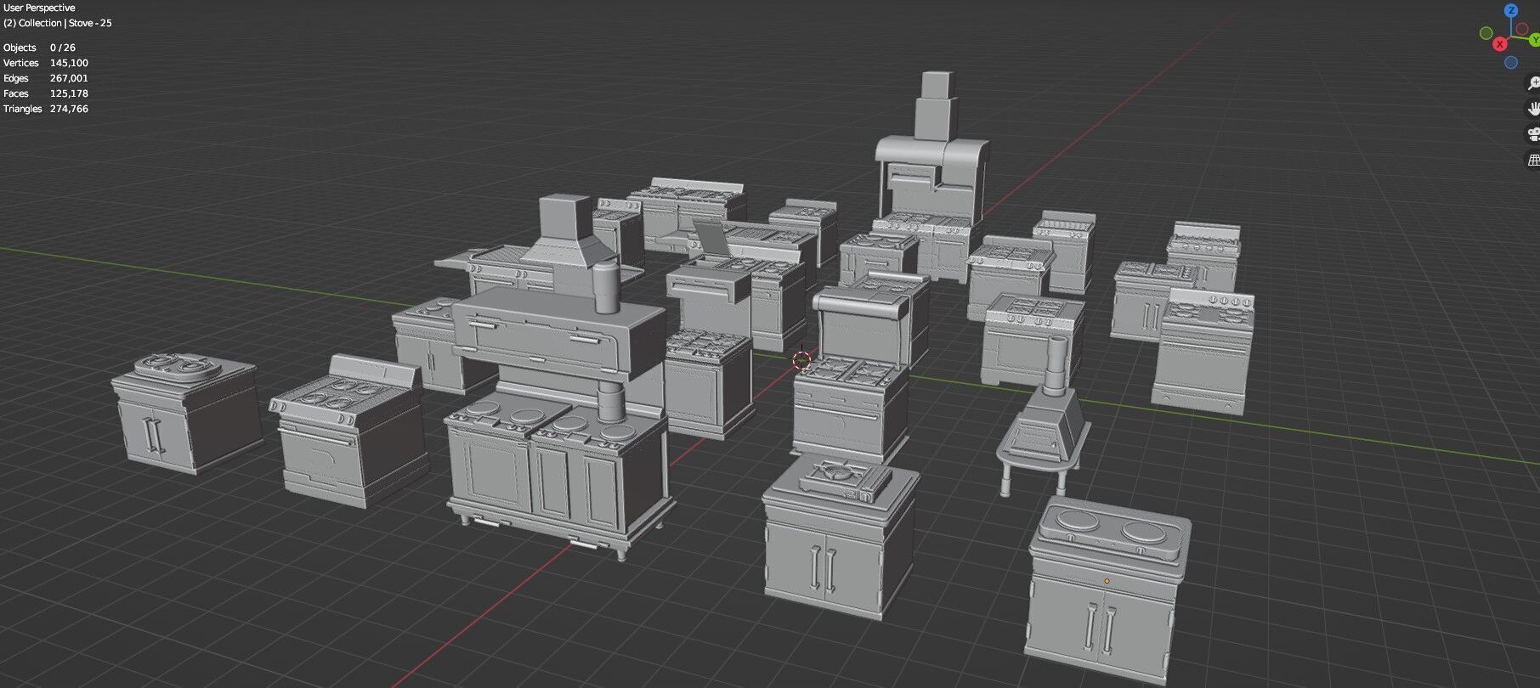Toggle the perspective/orthographic grid icon
Image resolution: width=1540 pixels, height=688 pixels.
pos(1533,160)
